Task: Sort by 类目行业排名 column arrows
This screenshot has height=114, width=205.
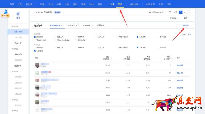Action: [172, 59]
